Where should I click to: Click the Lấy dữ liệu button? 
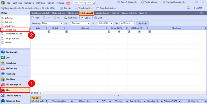coord(142,23)
